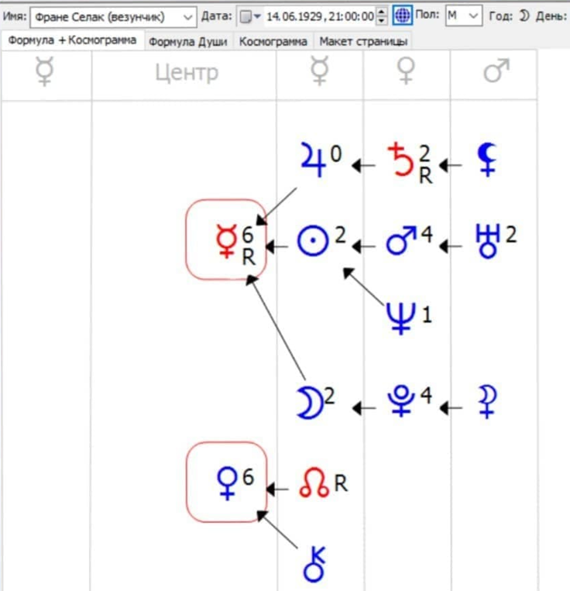Click the left Mercury column header symbol
The width and height of the screenshot is (570, 591).
[44, 71]
